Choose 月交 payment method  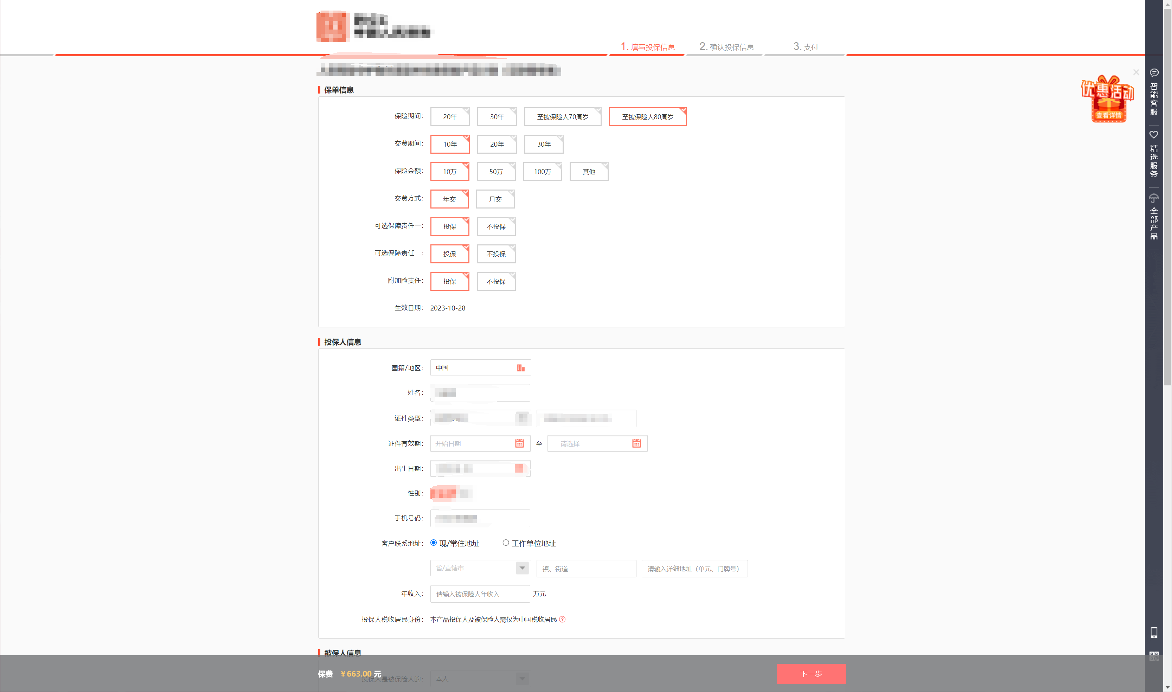click(x=495, y=199)
